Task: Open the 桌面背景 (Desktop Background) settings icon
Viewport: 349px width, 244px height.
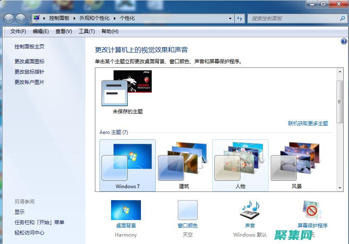Action: pos(126,211)
